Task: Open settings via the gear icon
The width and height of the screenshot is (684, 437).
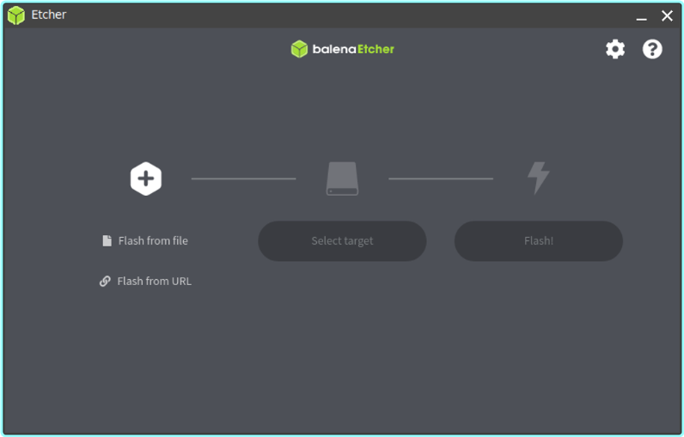Action: coord(615,49)
